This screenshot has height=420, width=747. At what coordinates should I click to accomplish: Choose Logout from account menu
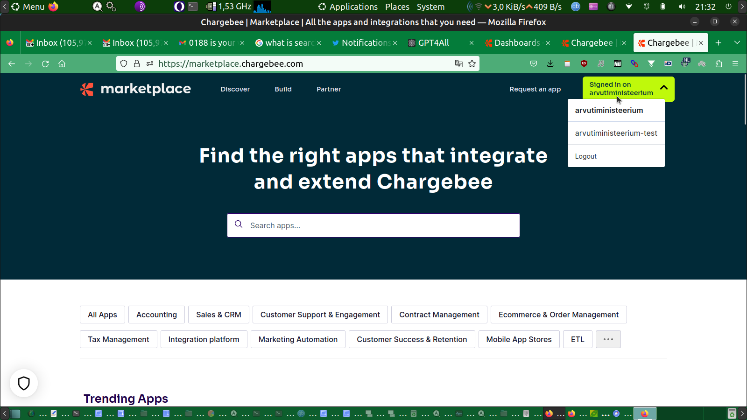click(586, 156)
